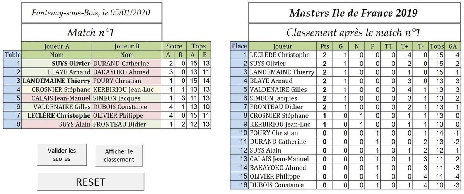Click the Match n°1 title cell

click(x=91, y=33)
